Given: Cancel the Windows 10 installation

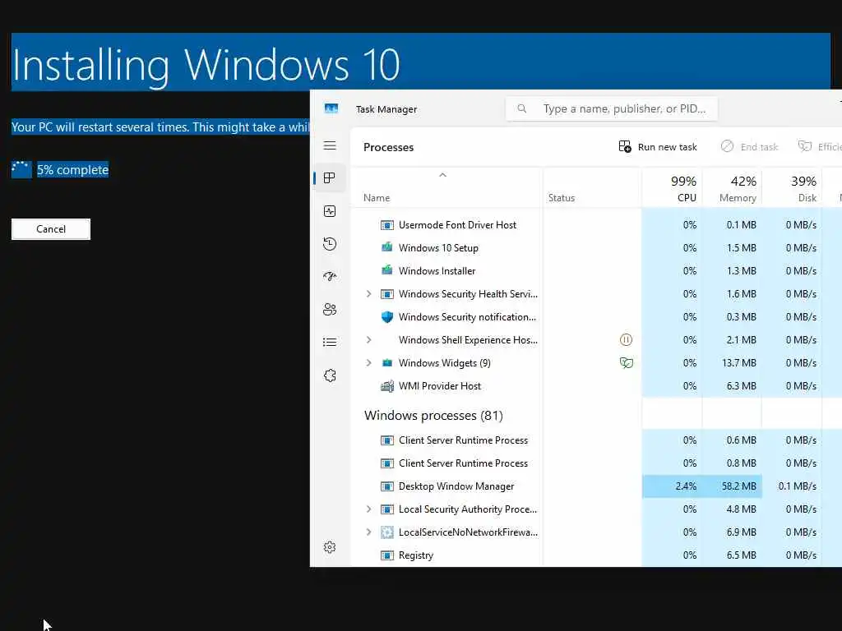Looking at the screenshot, I should [51, 229].
